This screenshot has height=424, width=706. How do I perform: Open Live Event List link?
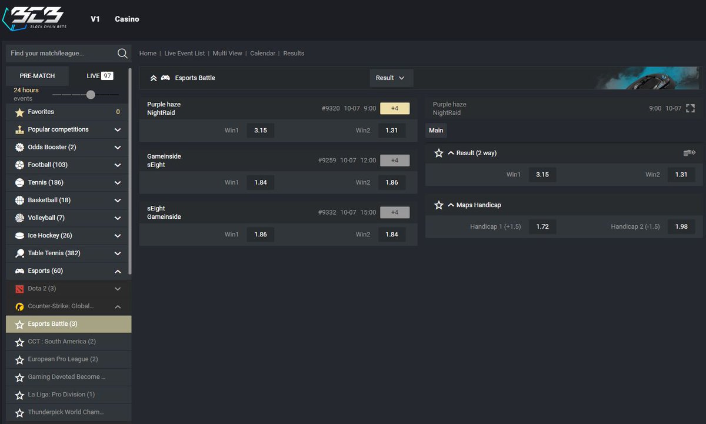tap(185, 54)
